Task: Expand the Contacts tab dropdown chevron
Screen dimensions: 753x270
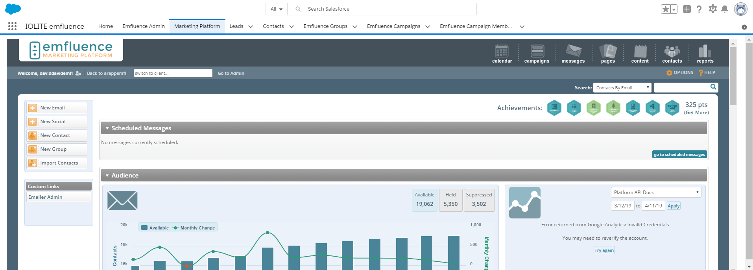Action: [292, 27]
